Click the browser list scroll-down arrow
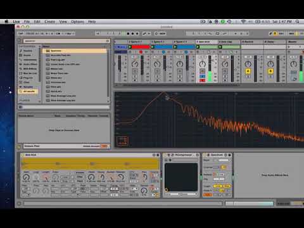304x228 pixels. (x=108, y=101)
